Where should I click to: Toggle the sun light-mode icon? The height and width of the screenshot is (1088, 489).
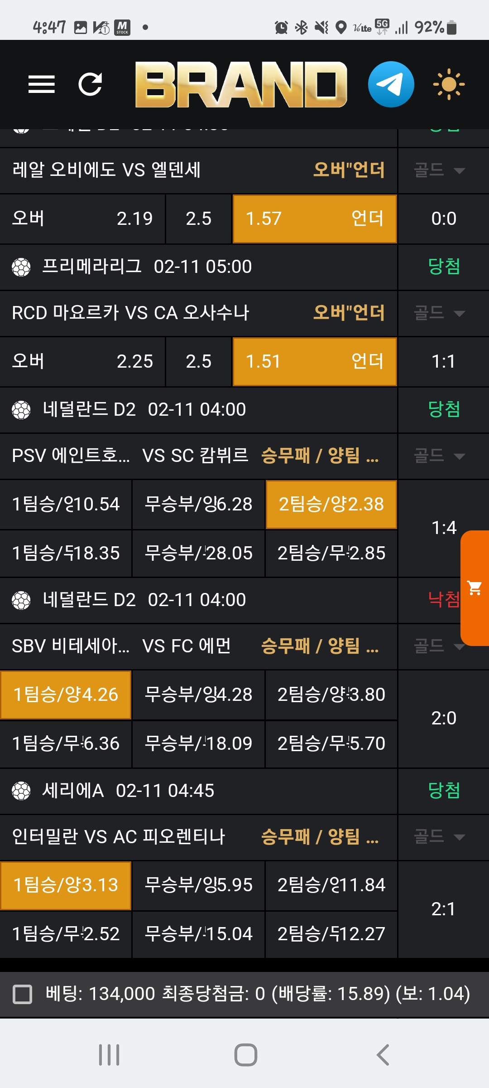(x=448, y=84)
